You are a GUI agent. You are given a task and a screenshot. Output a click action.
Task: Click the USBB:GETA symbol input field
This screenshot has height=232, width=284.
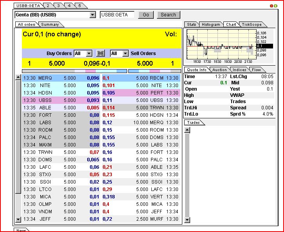pos(117,15)
